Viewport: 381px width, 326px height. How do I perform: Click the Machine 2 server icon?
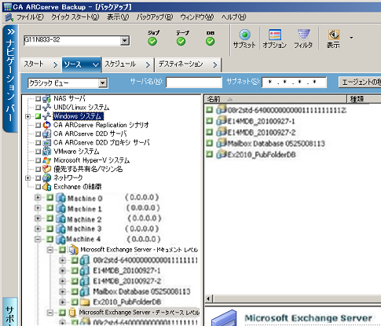(60, 218)
